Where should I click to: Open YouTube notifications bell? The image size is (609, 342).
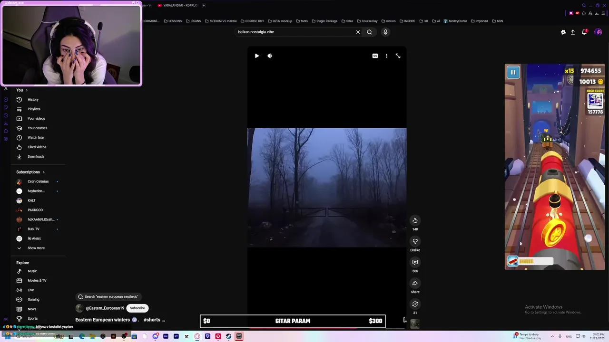(584, 32)
